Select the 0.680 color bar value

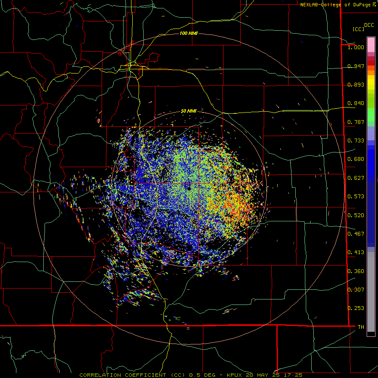[x=356, y=159]
